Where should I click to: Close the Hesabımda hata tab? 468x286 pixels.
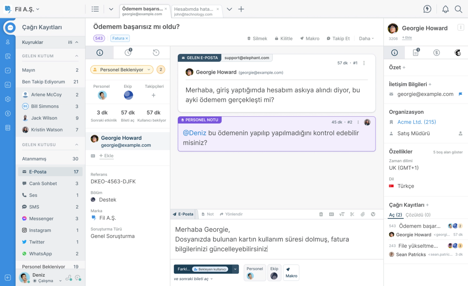coord(218,9)
